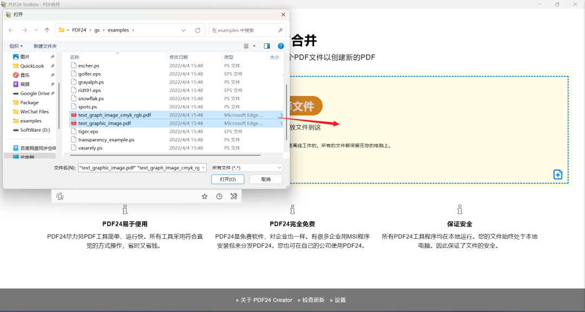Open the 组织 menu
Screen dimensions: 585x312
[16, 46]
